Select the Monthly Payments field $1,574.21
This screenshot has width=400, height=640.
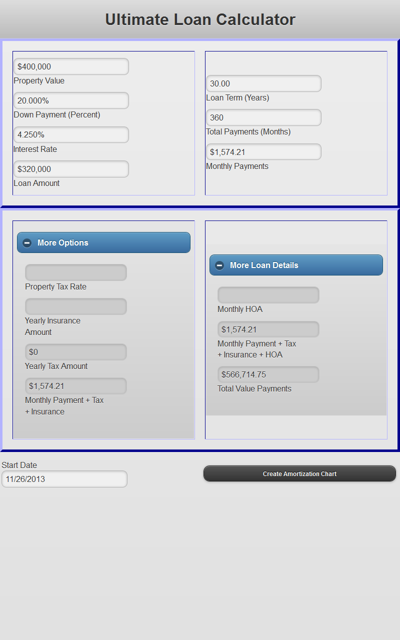263,152
